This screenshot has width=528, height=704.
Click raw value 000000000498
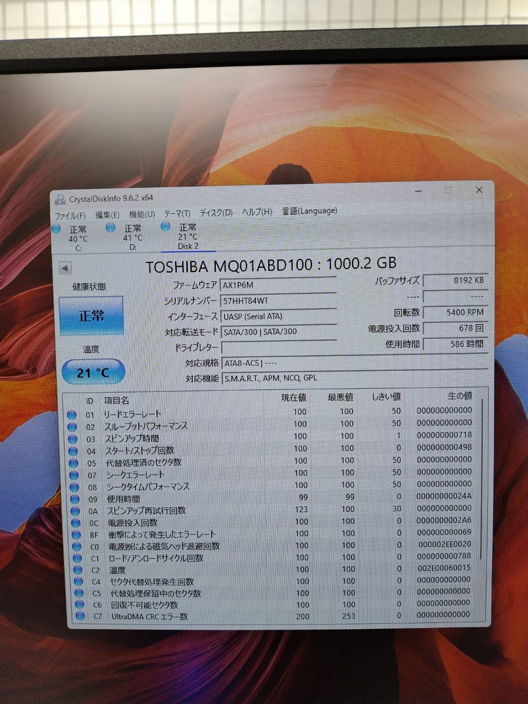point(444,447)
